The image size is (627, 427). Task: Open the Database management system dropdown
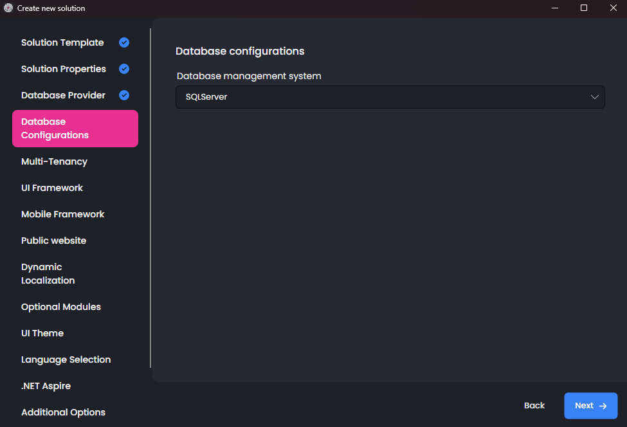[390, 96]
